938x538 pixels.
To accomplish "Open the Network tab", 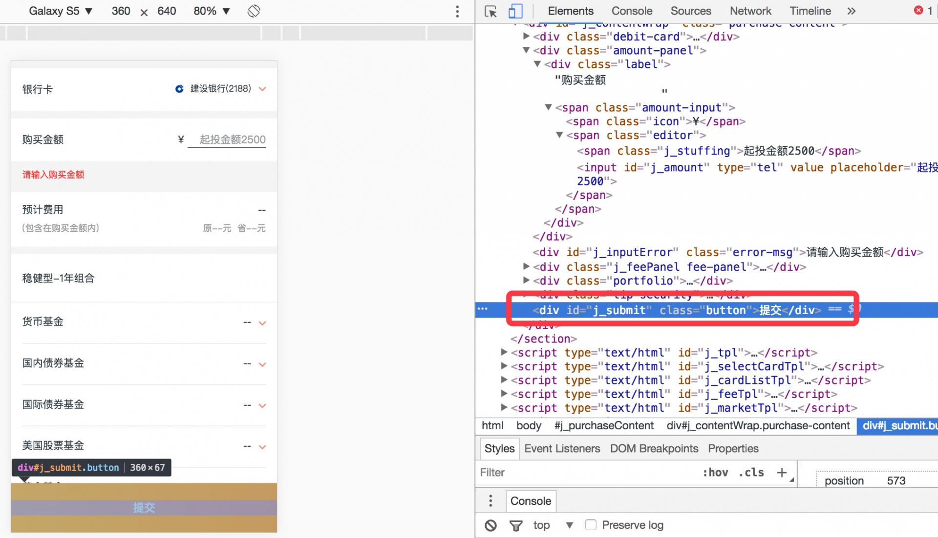I will [750, 11].
